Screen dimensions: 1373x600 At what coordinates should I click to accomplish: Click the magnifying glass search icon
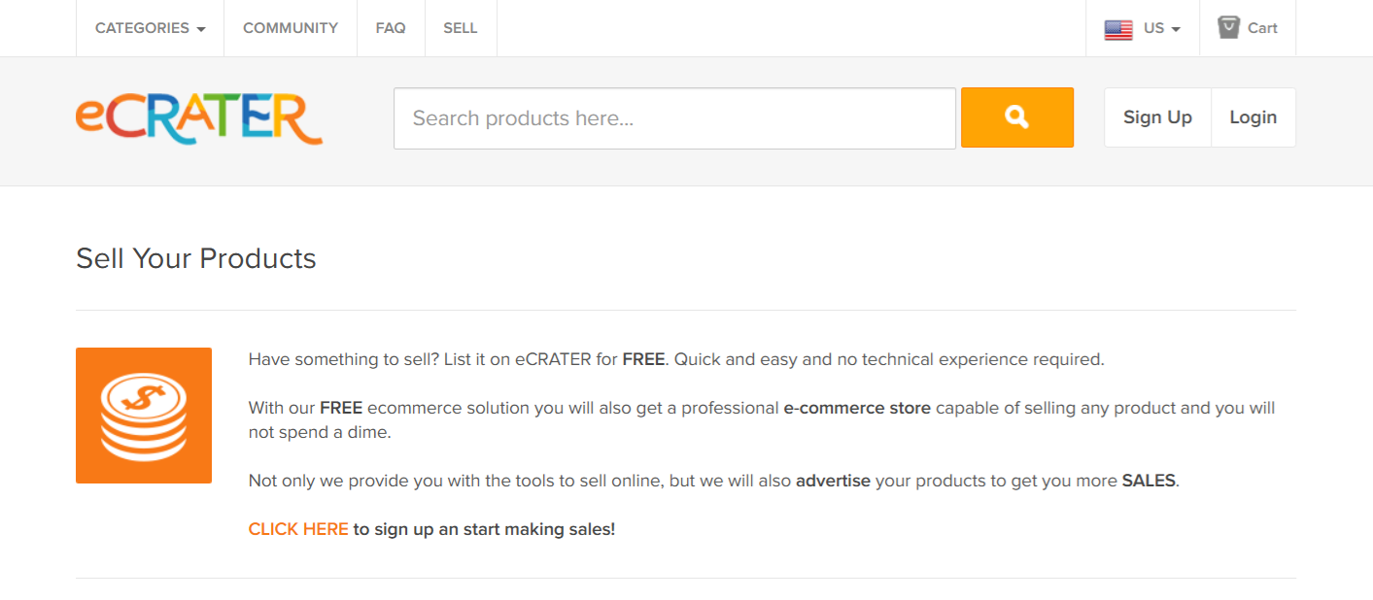[x=1016, y=117]
